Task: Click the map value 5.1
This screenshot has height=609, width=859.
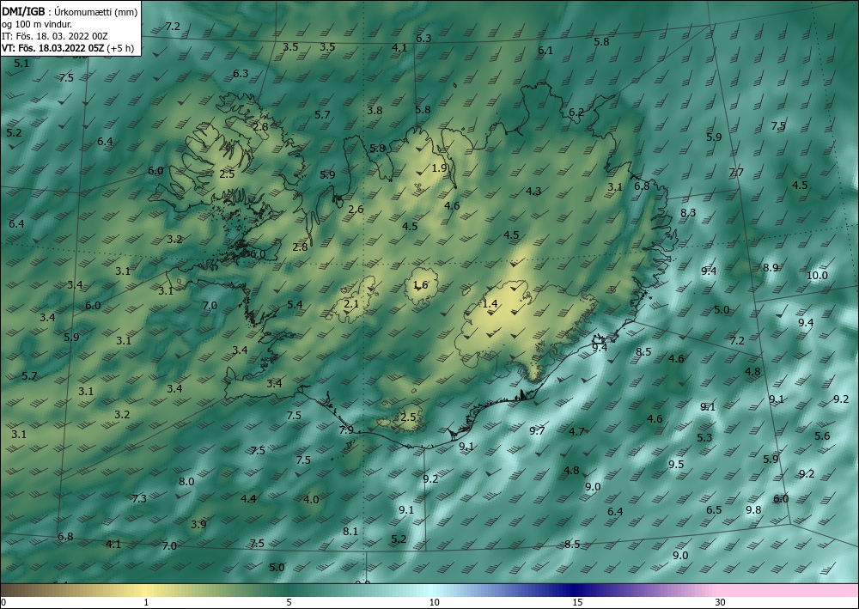Action: pos(21,64)
